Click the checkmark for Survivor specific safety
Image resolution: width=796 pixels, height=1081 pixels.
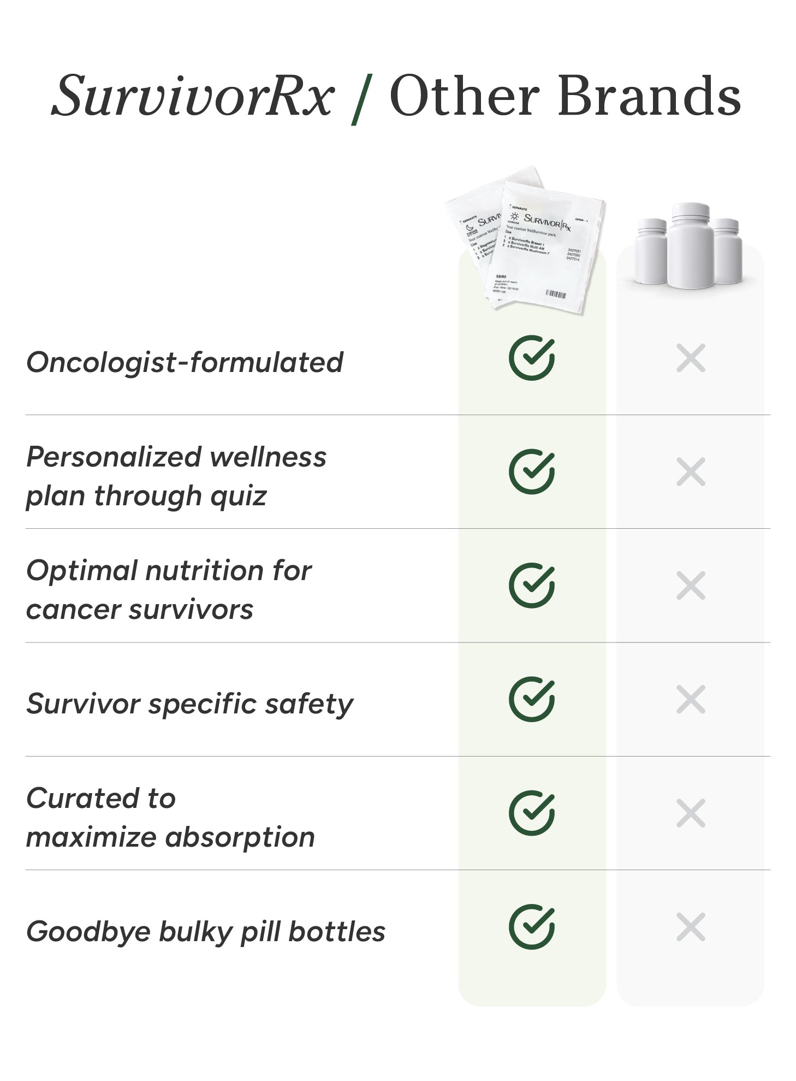(531, 700)
